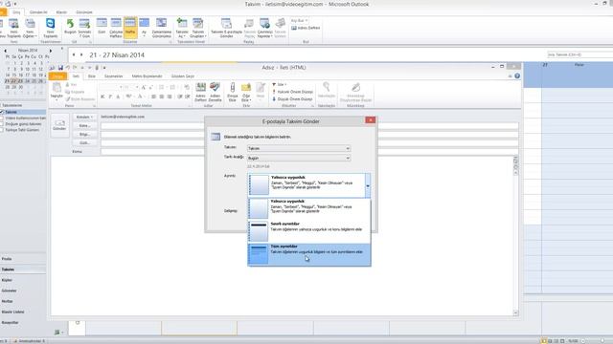
Task: Open Görünüm tab in main Outlook ribbon
Action: (x=84, y=12)
